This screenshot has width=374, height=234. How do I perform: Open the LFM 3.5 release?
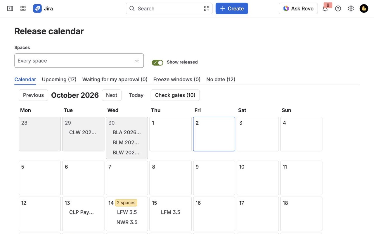[x=170, y=212]
